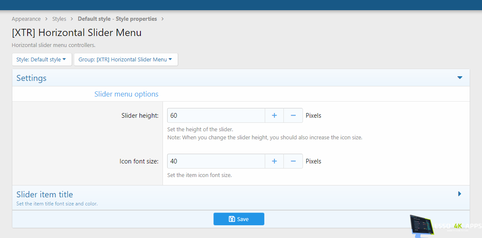Navigate to Default style - Style properties
Screen dimensions: 482x238
[x=117, y=19]
